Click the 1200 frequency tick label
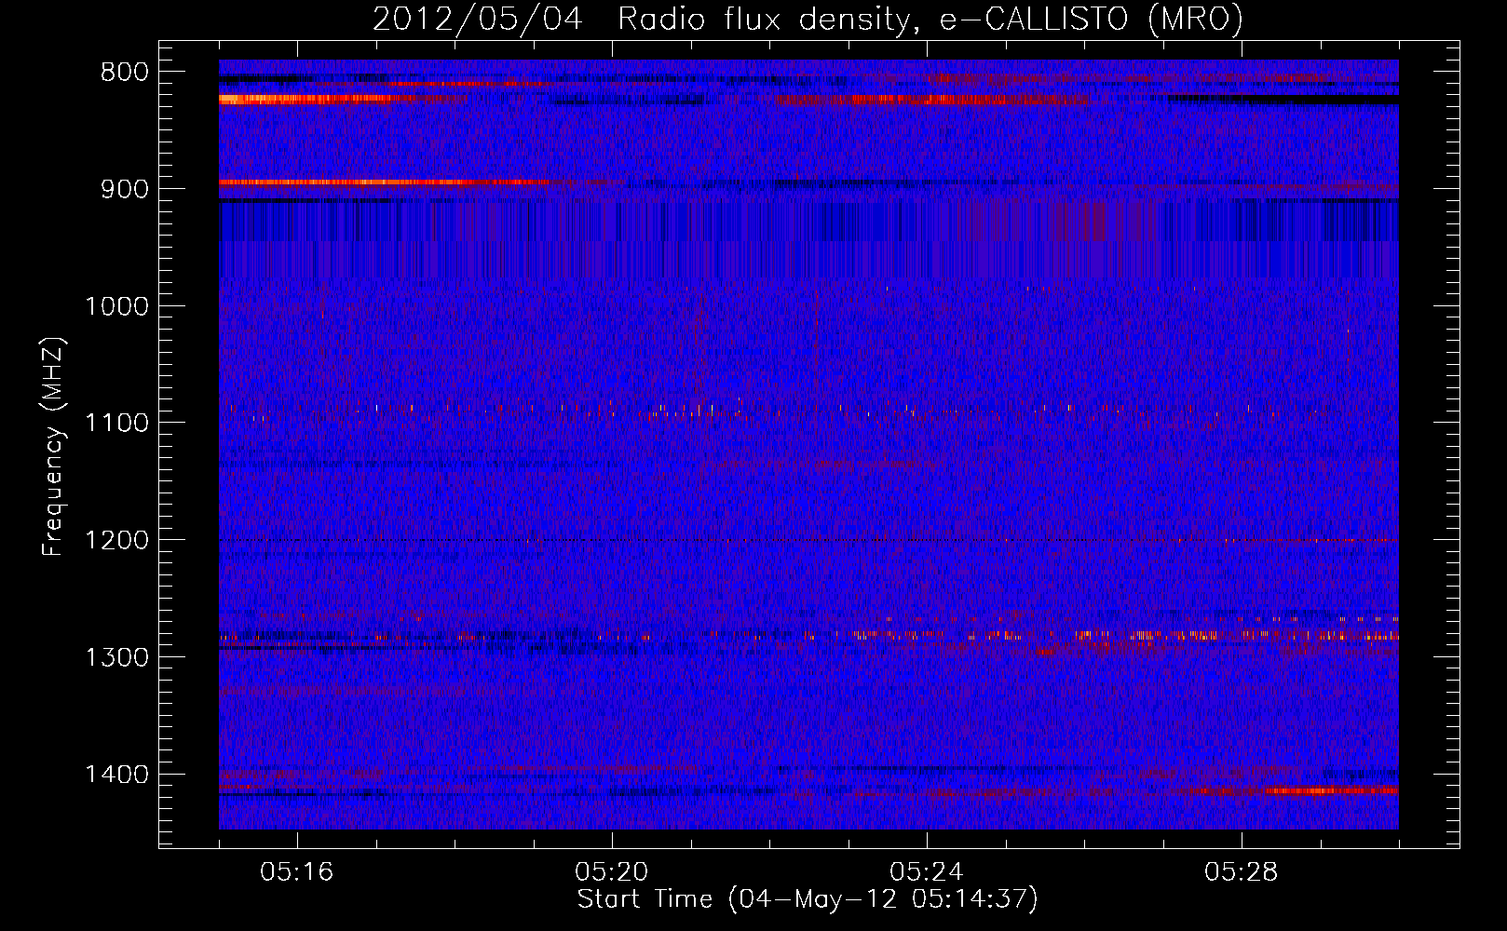 [116, 541]
